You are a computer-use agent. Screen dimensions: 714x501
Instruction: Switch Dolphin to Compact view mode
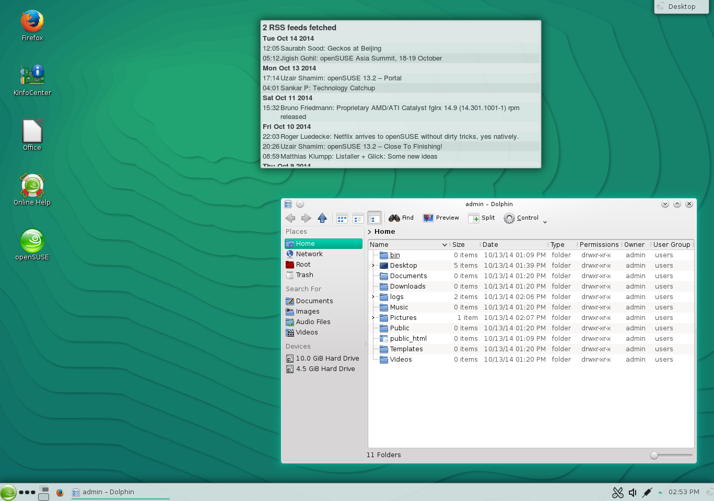tap(358, 218)
